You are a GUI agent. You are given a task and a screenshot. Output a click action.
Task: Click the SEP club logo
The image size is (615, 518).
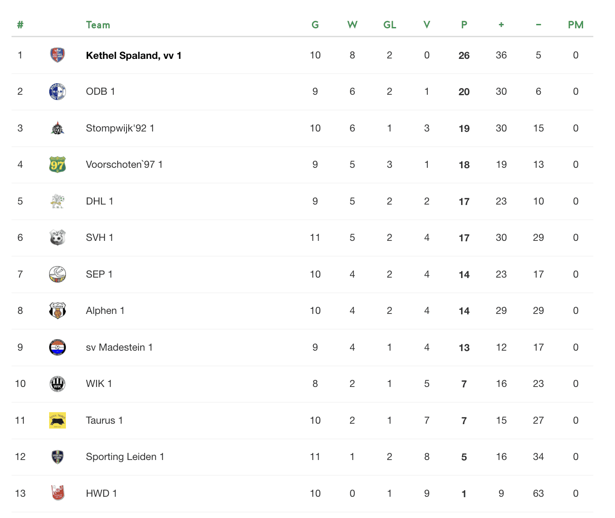point(58,274)
